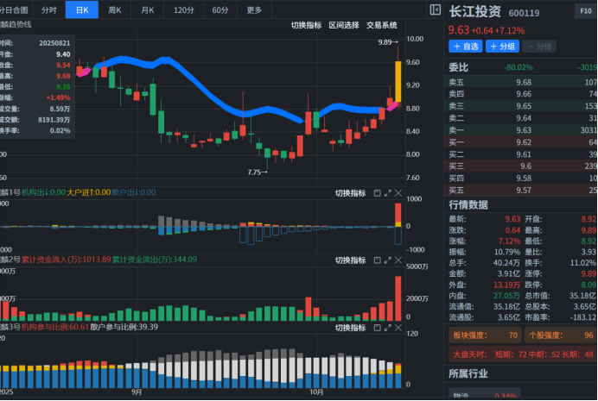The image size is (598, 401).
Task: Open 切换指标 on main chart
Action: pos(306,26)
